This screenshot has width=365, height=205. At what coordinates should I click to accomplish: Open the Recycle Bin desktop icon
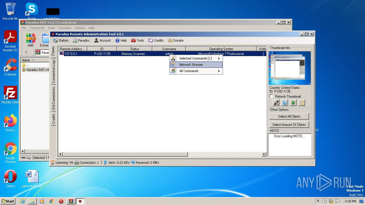click(10, 11)
